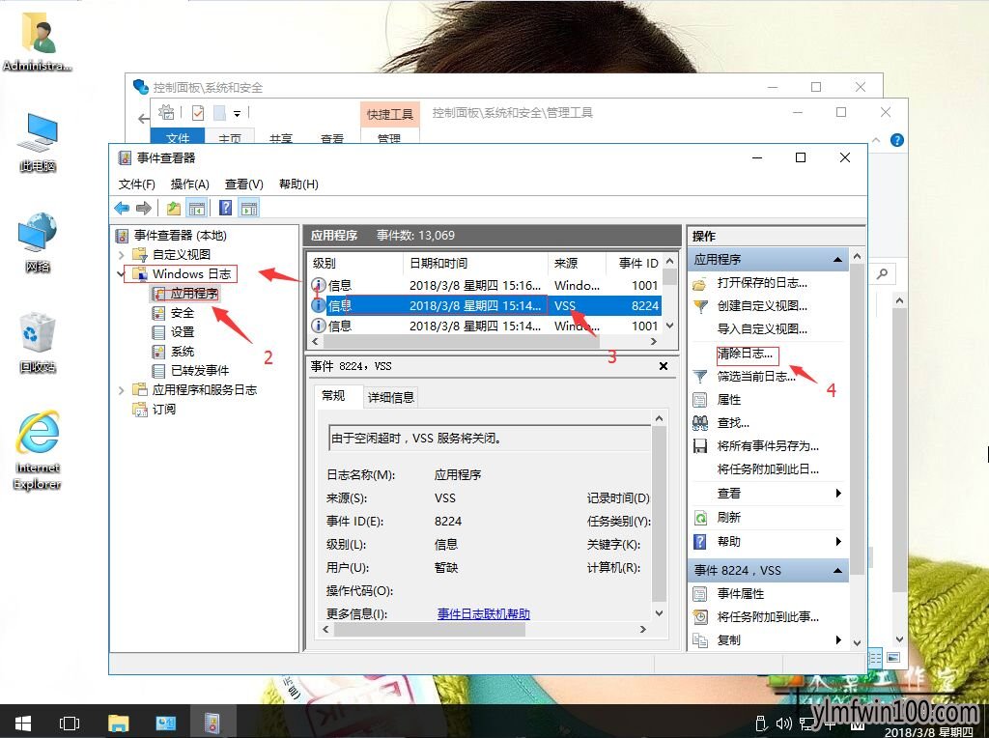Select the 此电脑 desktop icon

(38, 143)
